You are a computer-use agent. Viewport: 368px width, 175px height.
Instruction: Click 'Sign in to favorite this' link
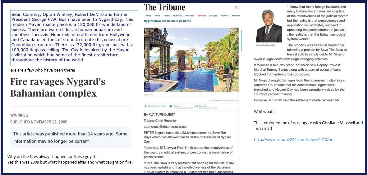[x=157, y=106]
